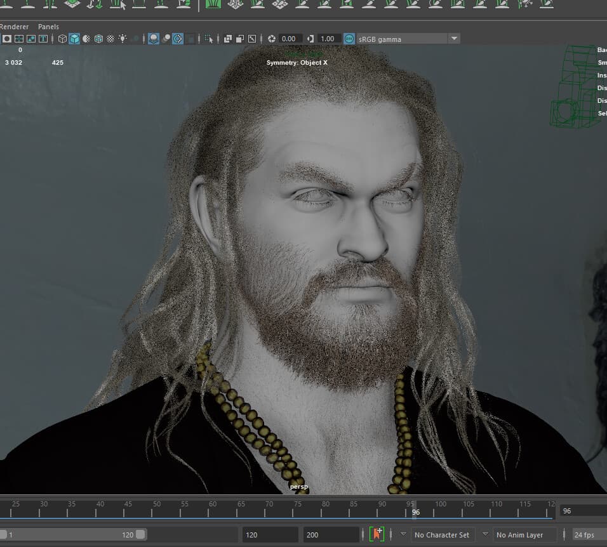Screen dimensions: 607x547
Task: Open the Panels menu
Action: [48, 27]
